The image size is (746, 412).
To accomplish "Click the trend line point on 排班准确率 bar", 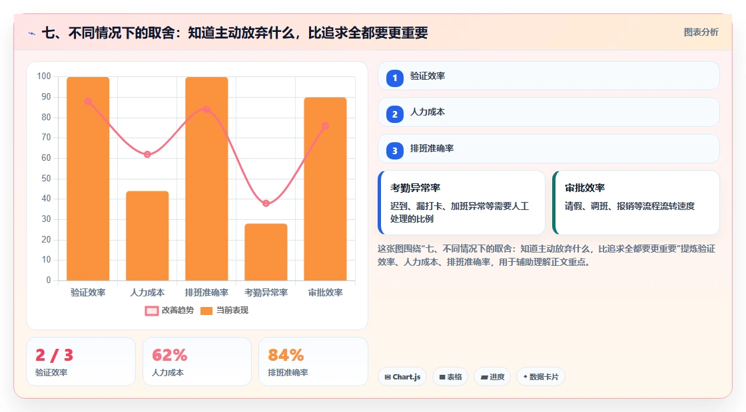I will point(206,109).
